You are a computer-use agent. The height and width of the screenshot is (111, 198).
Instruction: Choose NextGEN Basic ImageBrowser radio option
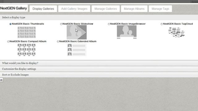tap(109, 24)
